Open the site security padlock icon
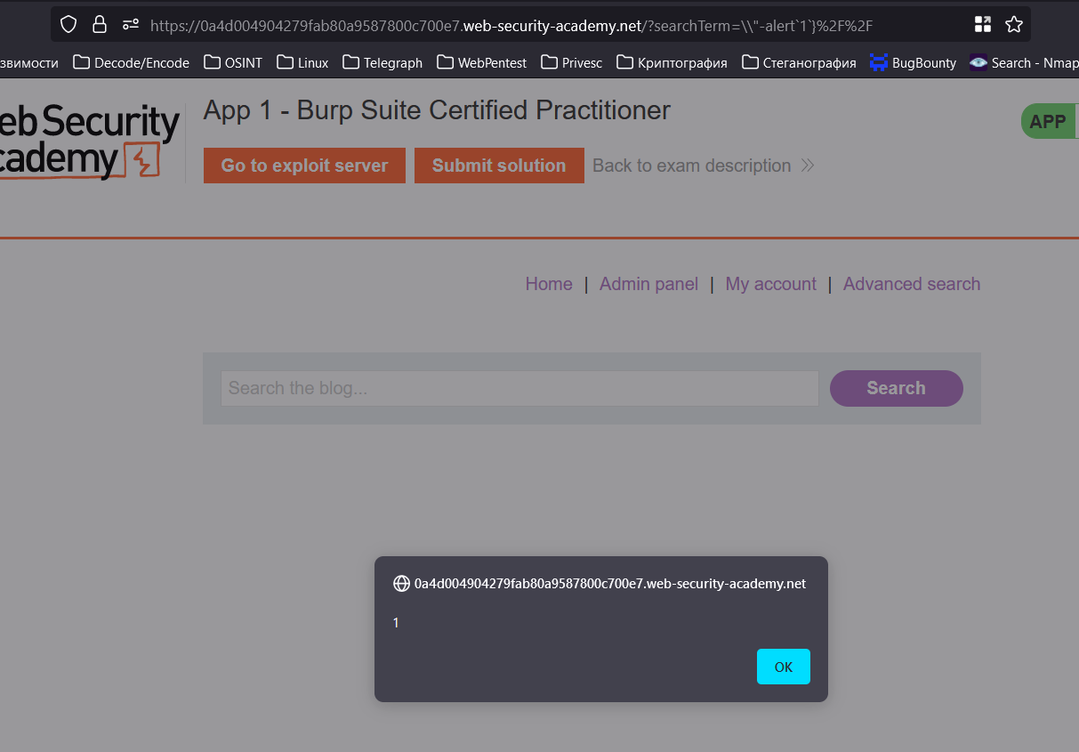 click(100, 25)
